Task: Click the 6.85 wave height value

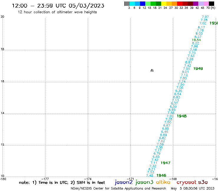Action: 166,128
